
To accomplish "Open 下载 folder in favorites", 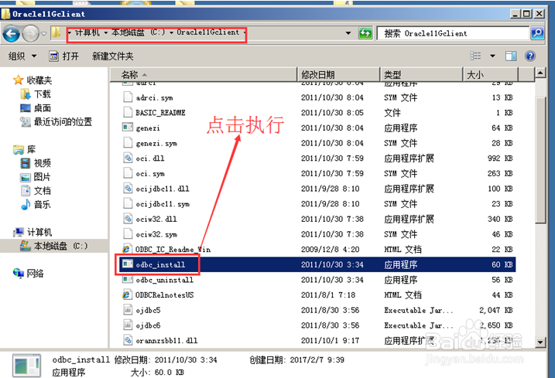I will [x=36, y=94].
